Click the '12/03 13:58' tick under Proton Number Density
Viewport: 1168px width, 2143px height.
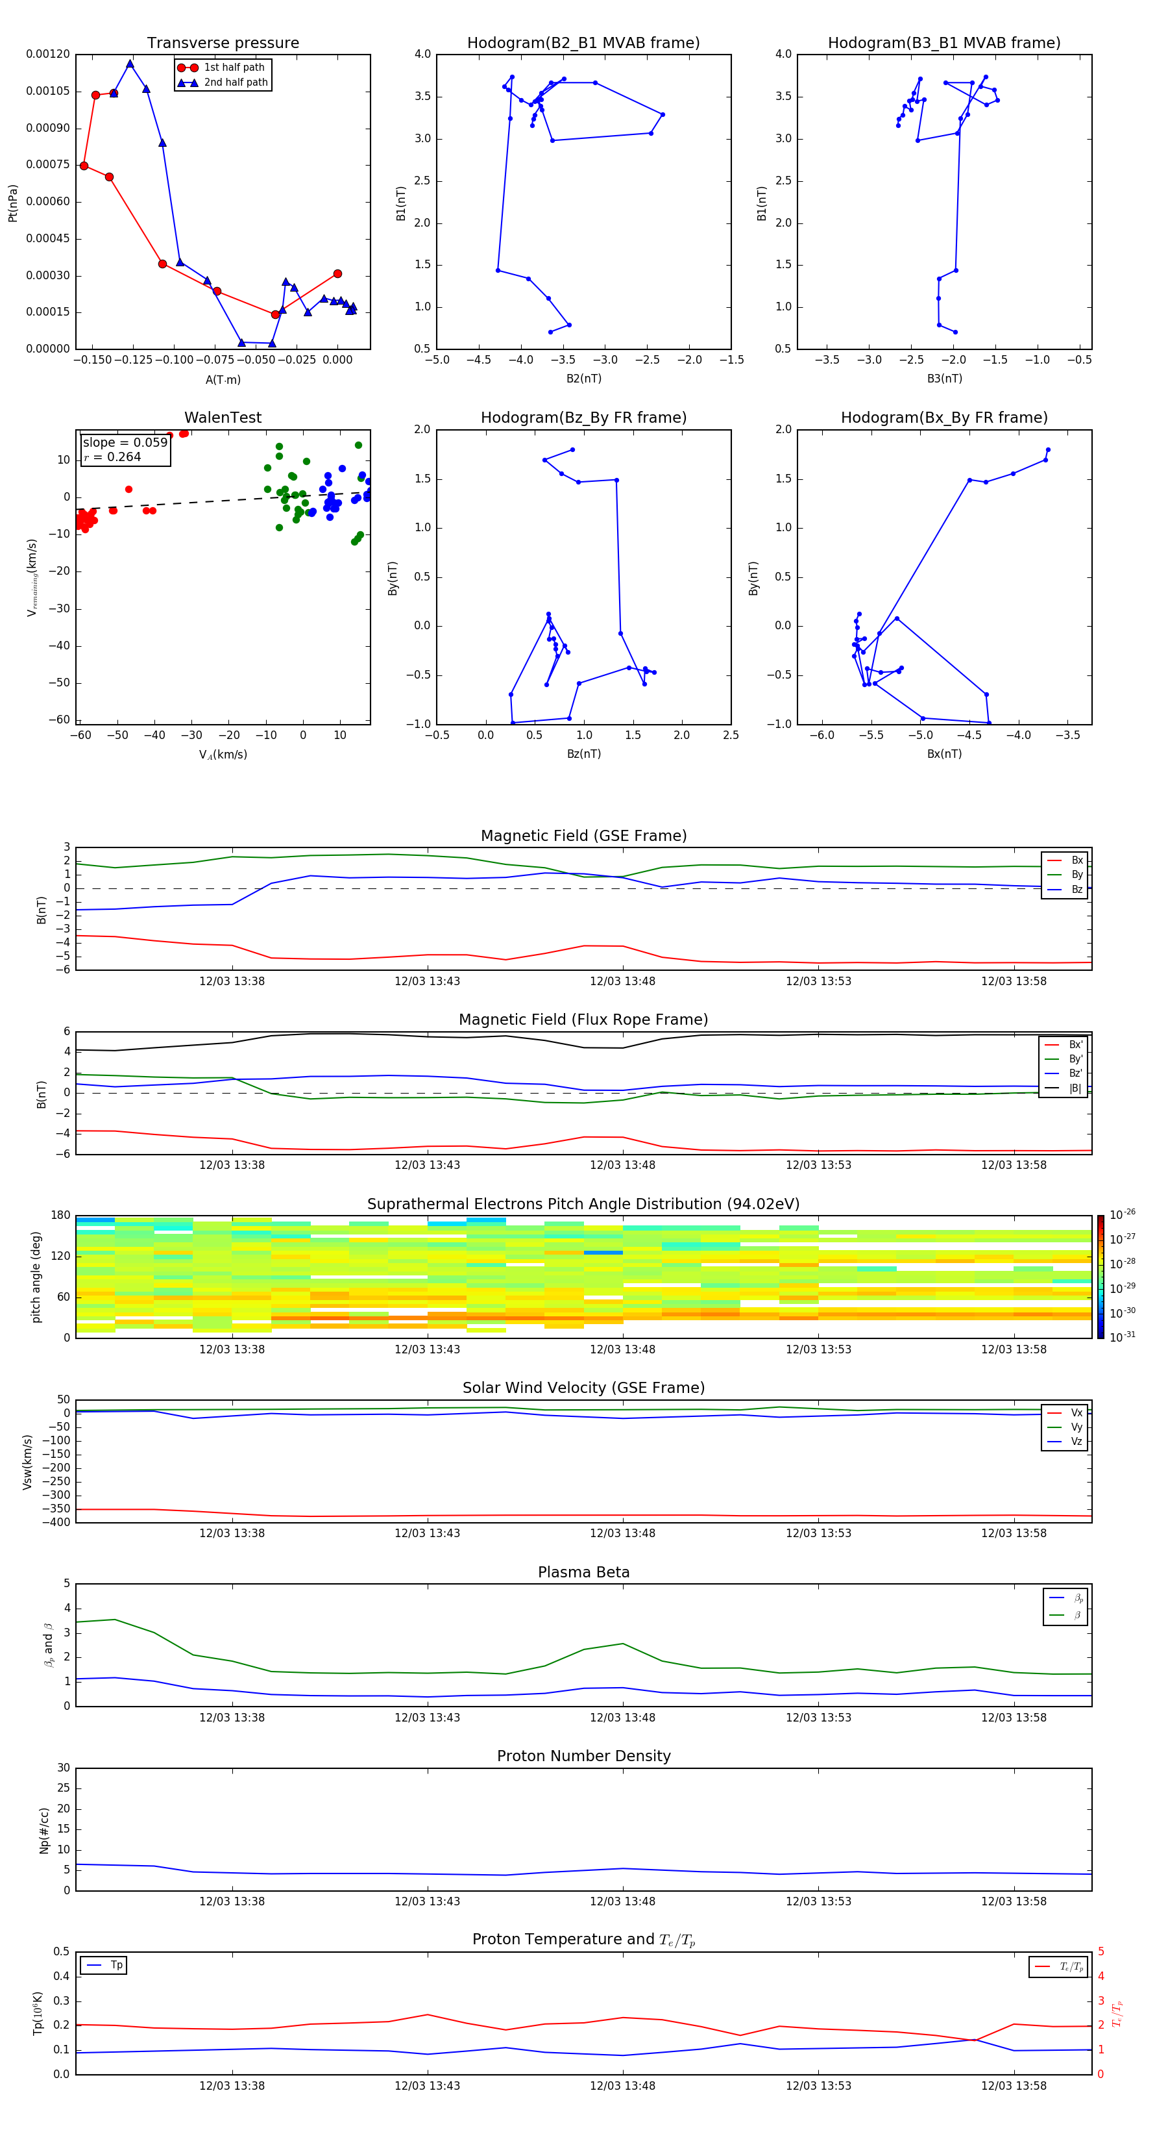click(x=1014, y=1901)
